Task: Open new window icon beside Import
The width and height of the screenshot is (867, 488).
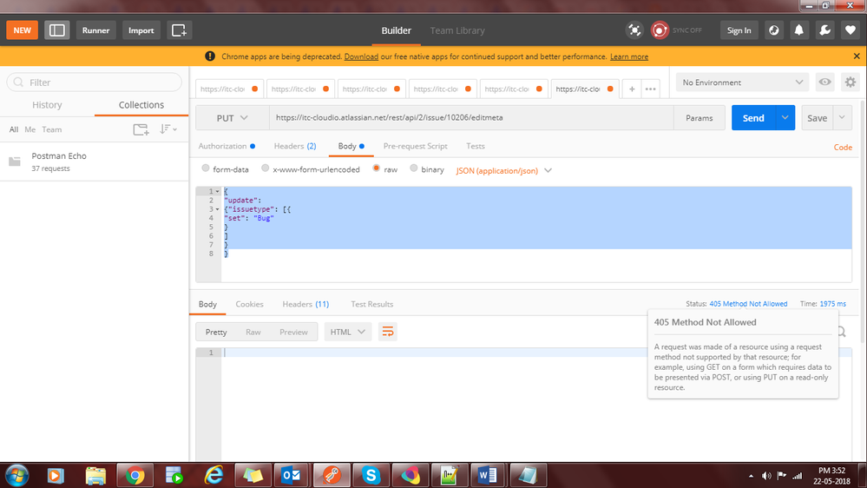Action: 179,30
